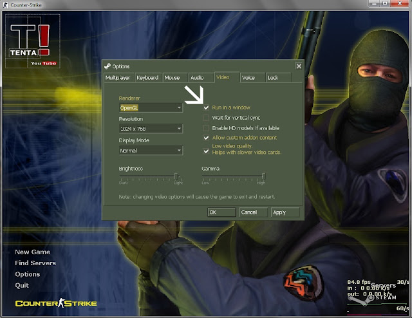Switch to the Multiplayer tab
The image size is (412, 318).
pyautogui.click(x=118, y=77)
